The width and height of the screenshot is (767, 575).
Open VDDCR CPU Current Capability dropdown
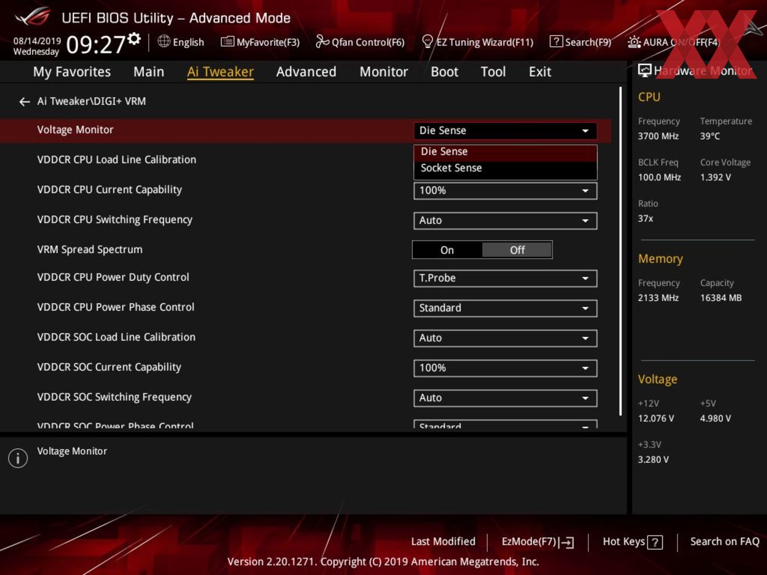505,191
